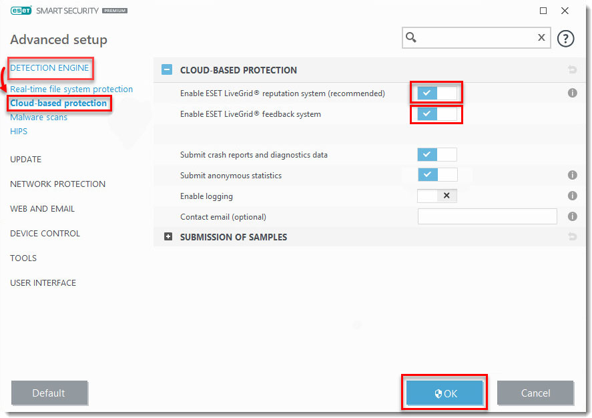Close the Advanced setup window
This screenshot has width=592, height=418.
point(565,11)
